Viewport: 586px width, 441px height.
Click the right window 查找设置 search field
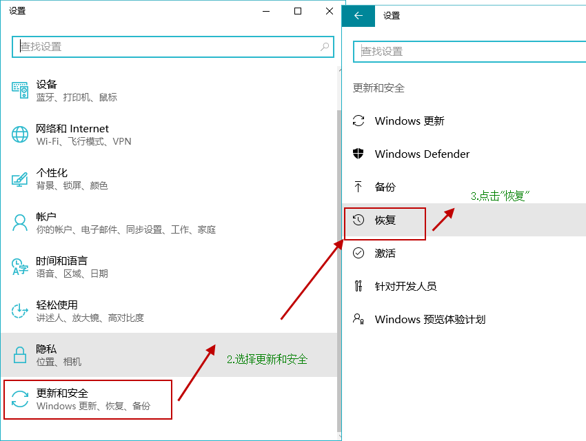[x=469, y=52]
